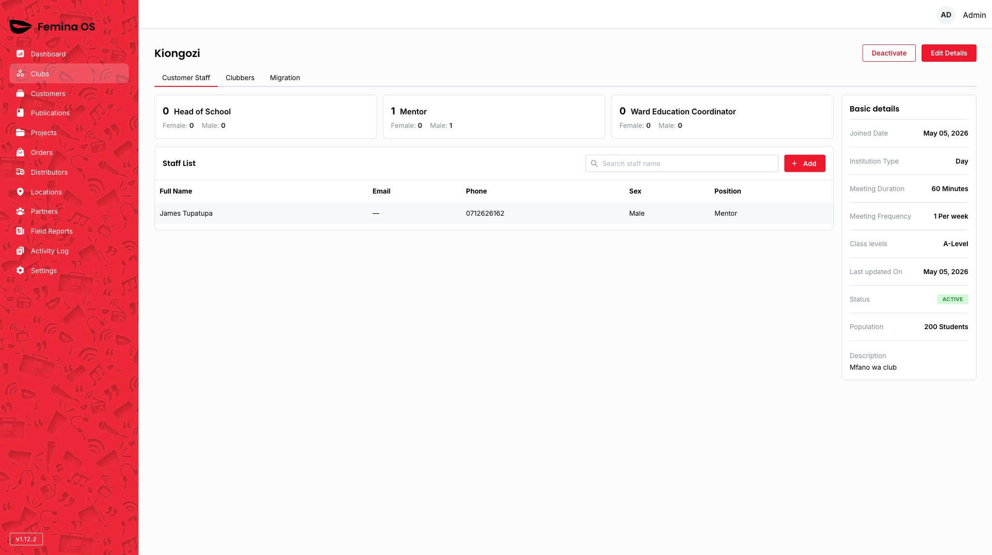Image resolution: width=992 pixels, height=555 pixels.
Task: Open the James Tupatupa staff row
Action: [494, 213]
